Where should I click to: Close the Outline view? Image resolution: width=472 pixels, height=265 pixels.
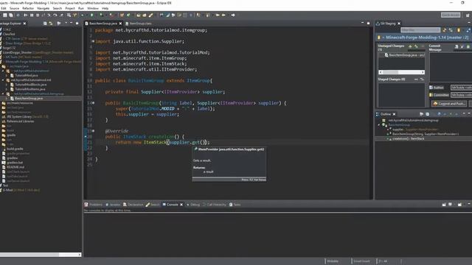click(x=394, y=114)
